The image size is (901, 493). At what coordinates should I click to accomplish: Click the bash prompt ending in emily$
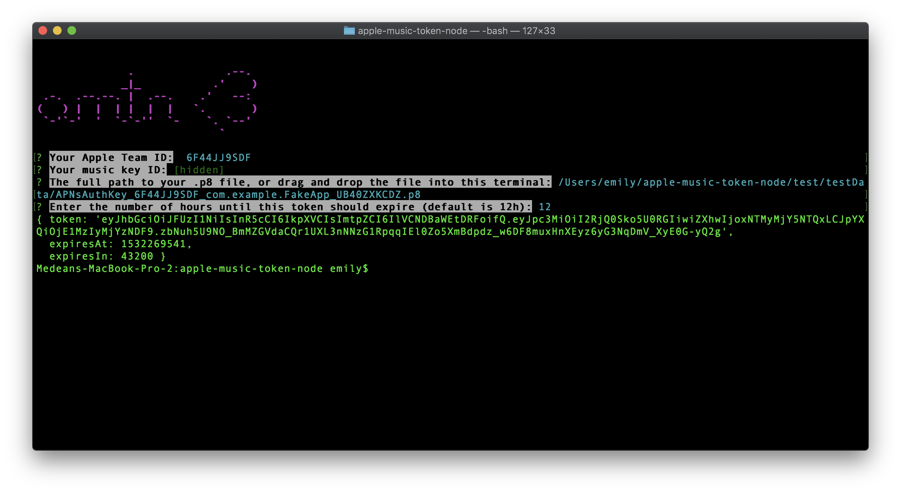point(202,269)
